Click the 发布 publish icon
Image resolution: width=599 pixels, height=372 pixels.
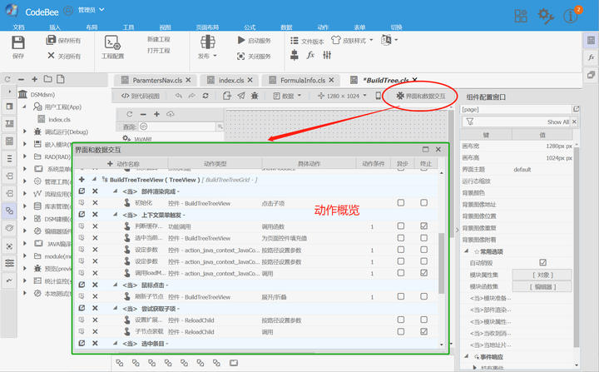click(x=207, y=42)
